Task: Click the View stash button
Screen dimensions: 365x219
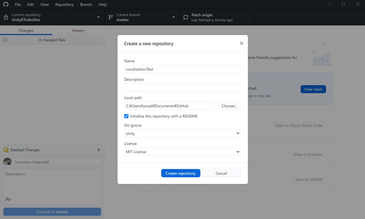Action: (x=313, y=89)
